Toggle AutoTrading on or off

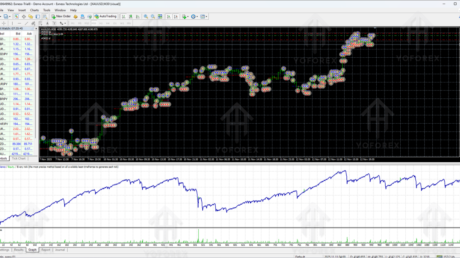point(106,16)
